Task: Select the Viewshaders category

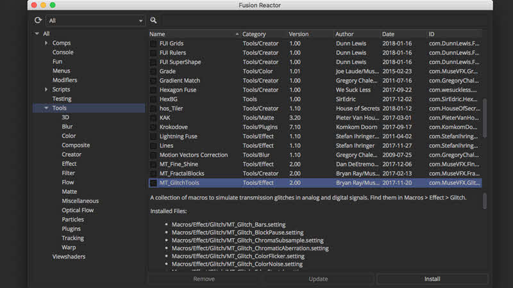Action: [69, 257]
